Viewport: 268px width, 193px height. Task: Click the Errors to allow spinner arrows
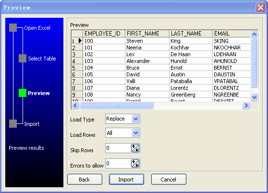pos(135,163)
